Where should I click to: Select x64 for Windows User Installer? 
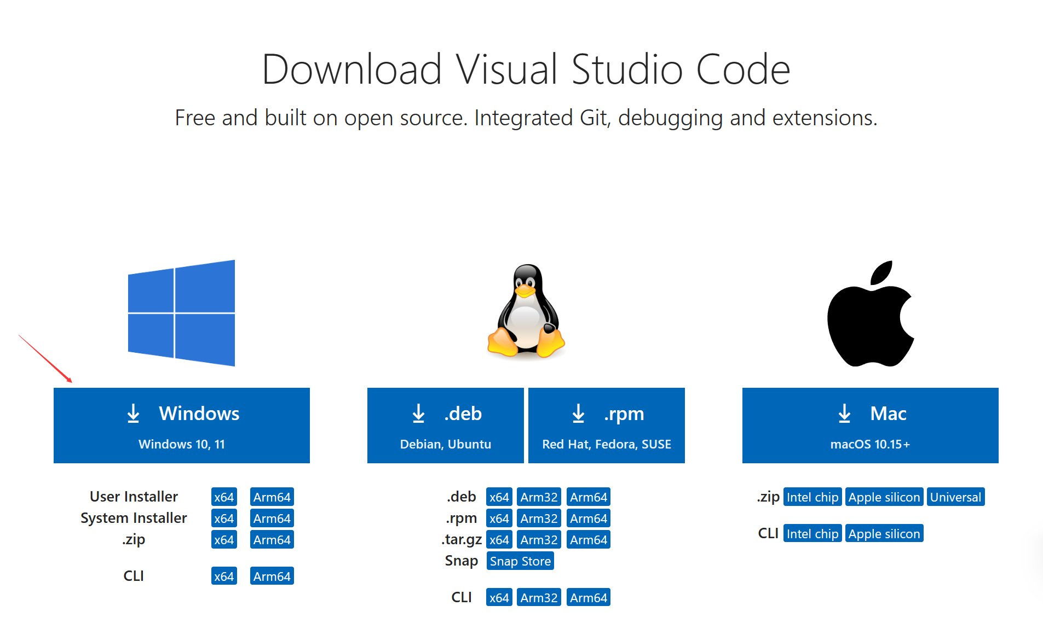point(224,497)
